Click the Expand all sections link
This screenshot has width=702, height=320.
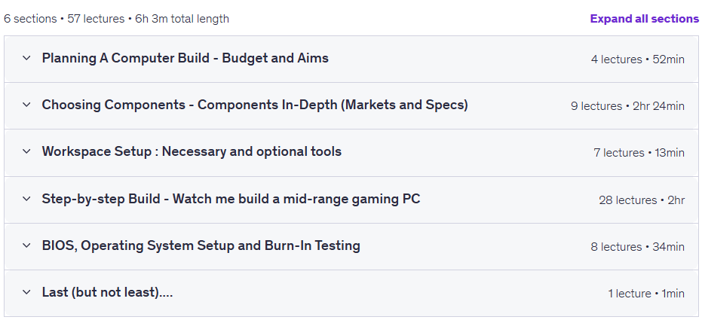click(x=644, y=19)
